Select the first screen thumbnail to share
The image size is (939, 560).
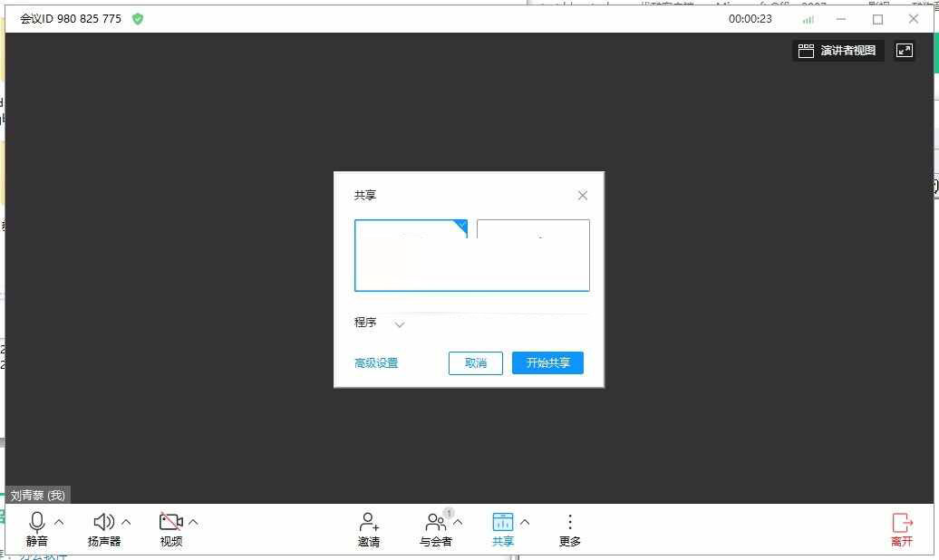[411, 255]
